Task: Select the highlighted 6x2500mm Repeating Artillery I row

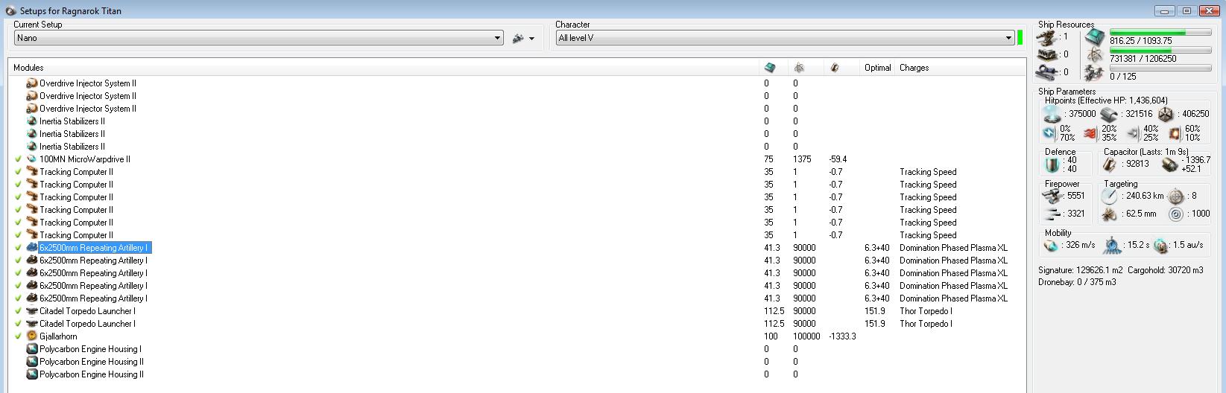Action: click(94, 248)
